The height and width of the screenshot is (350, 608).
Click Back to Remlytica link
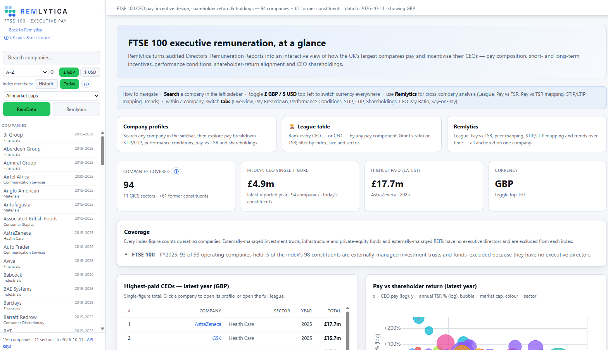23,30
